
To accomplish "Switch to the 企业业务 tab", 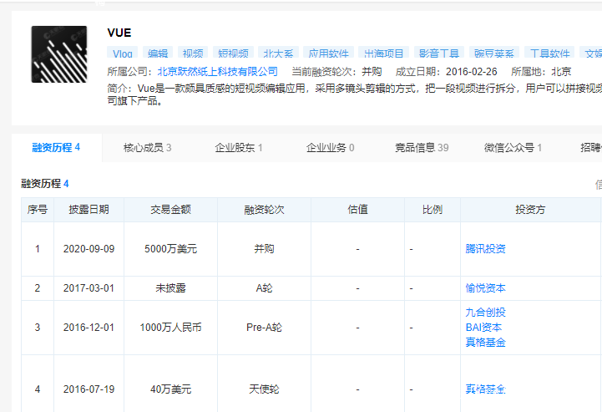I will (x=330, y=148).
